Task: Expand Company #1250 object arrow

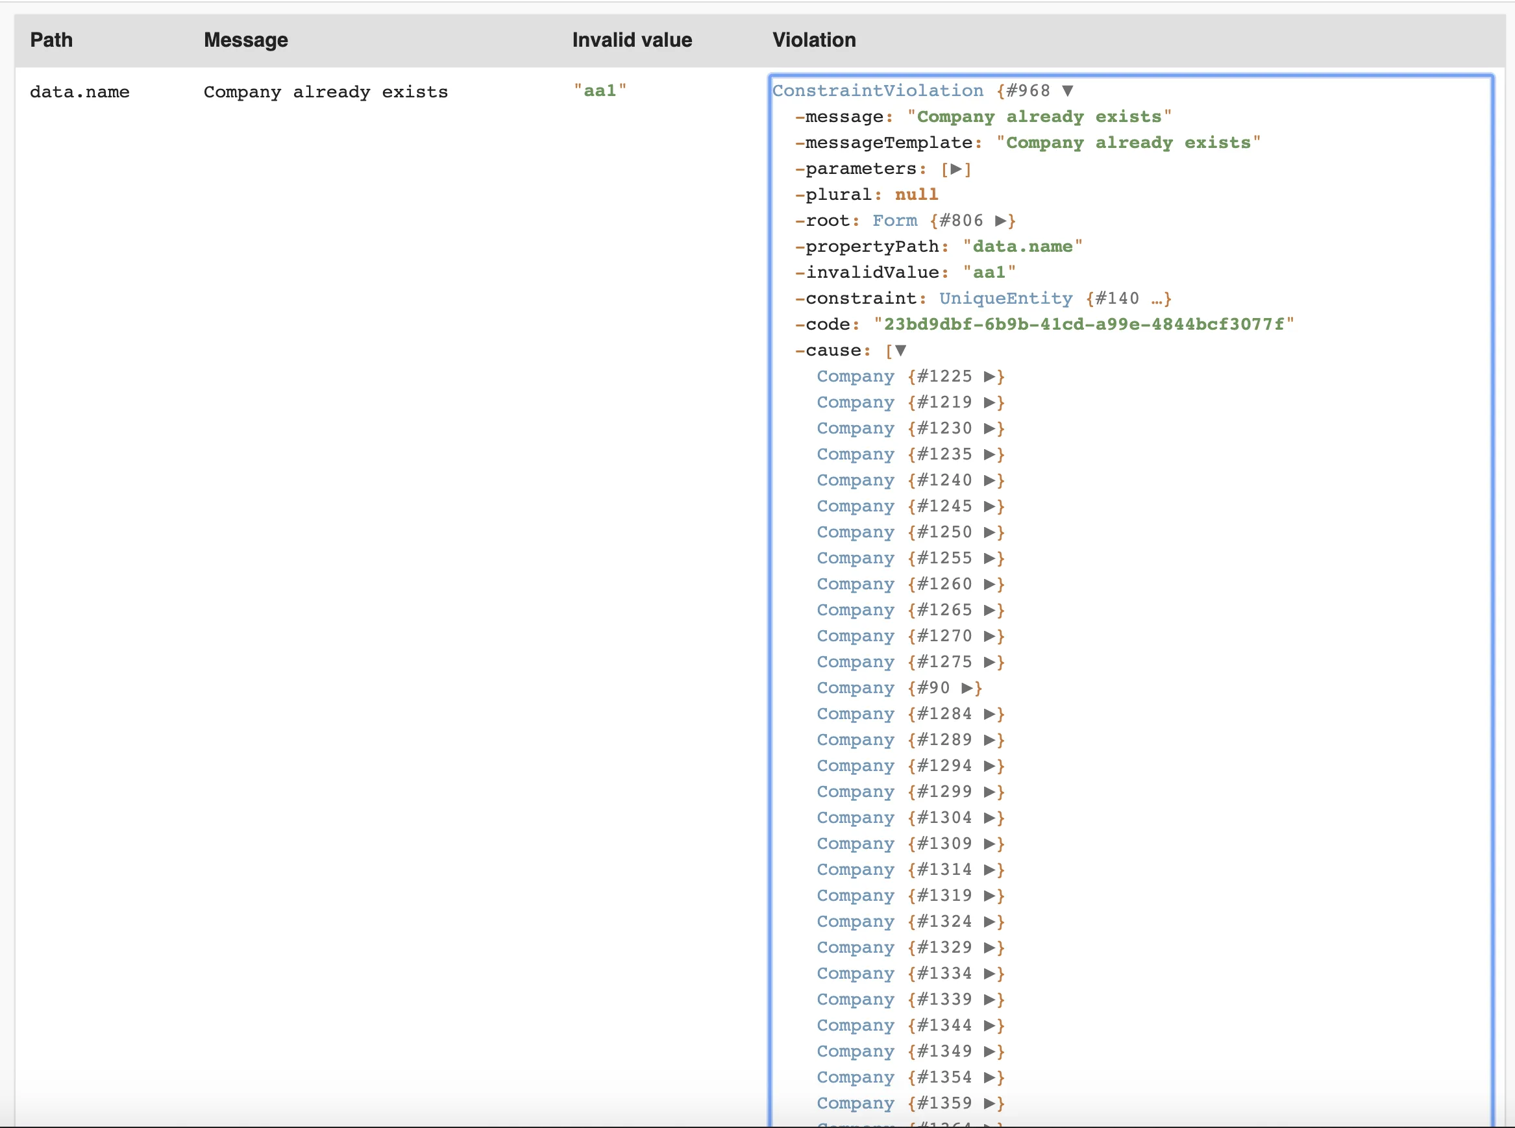Action: click(x=989, y=532)
